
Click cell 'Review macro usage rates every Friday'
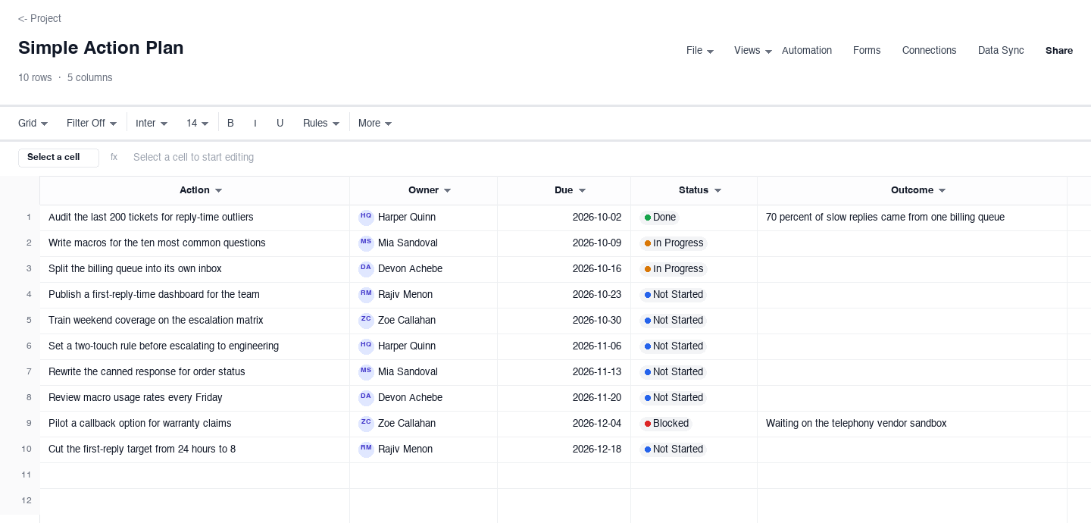click(x=195, y=398)
